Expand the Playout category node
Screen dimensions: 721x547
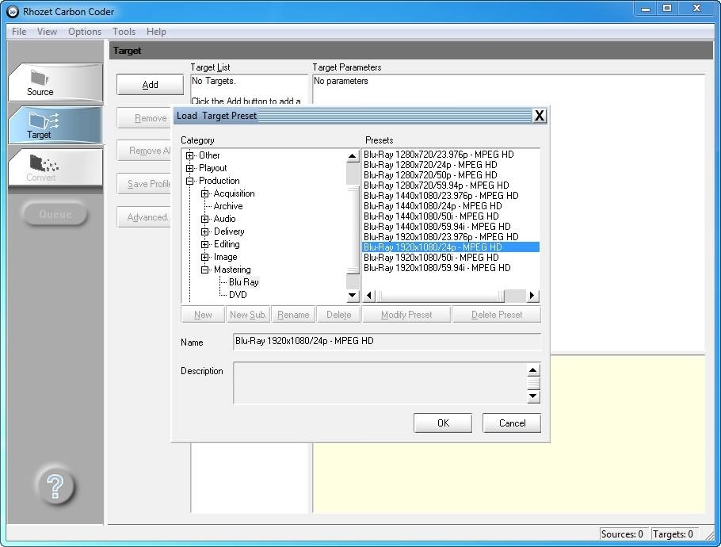tap(189, 168)
